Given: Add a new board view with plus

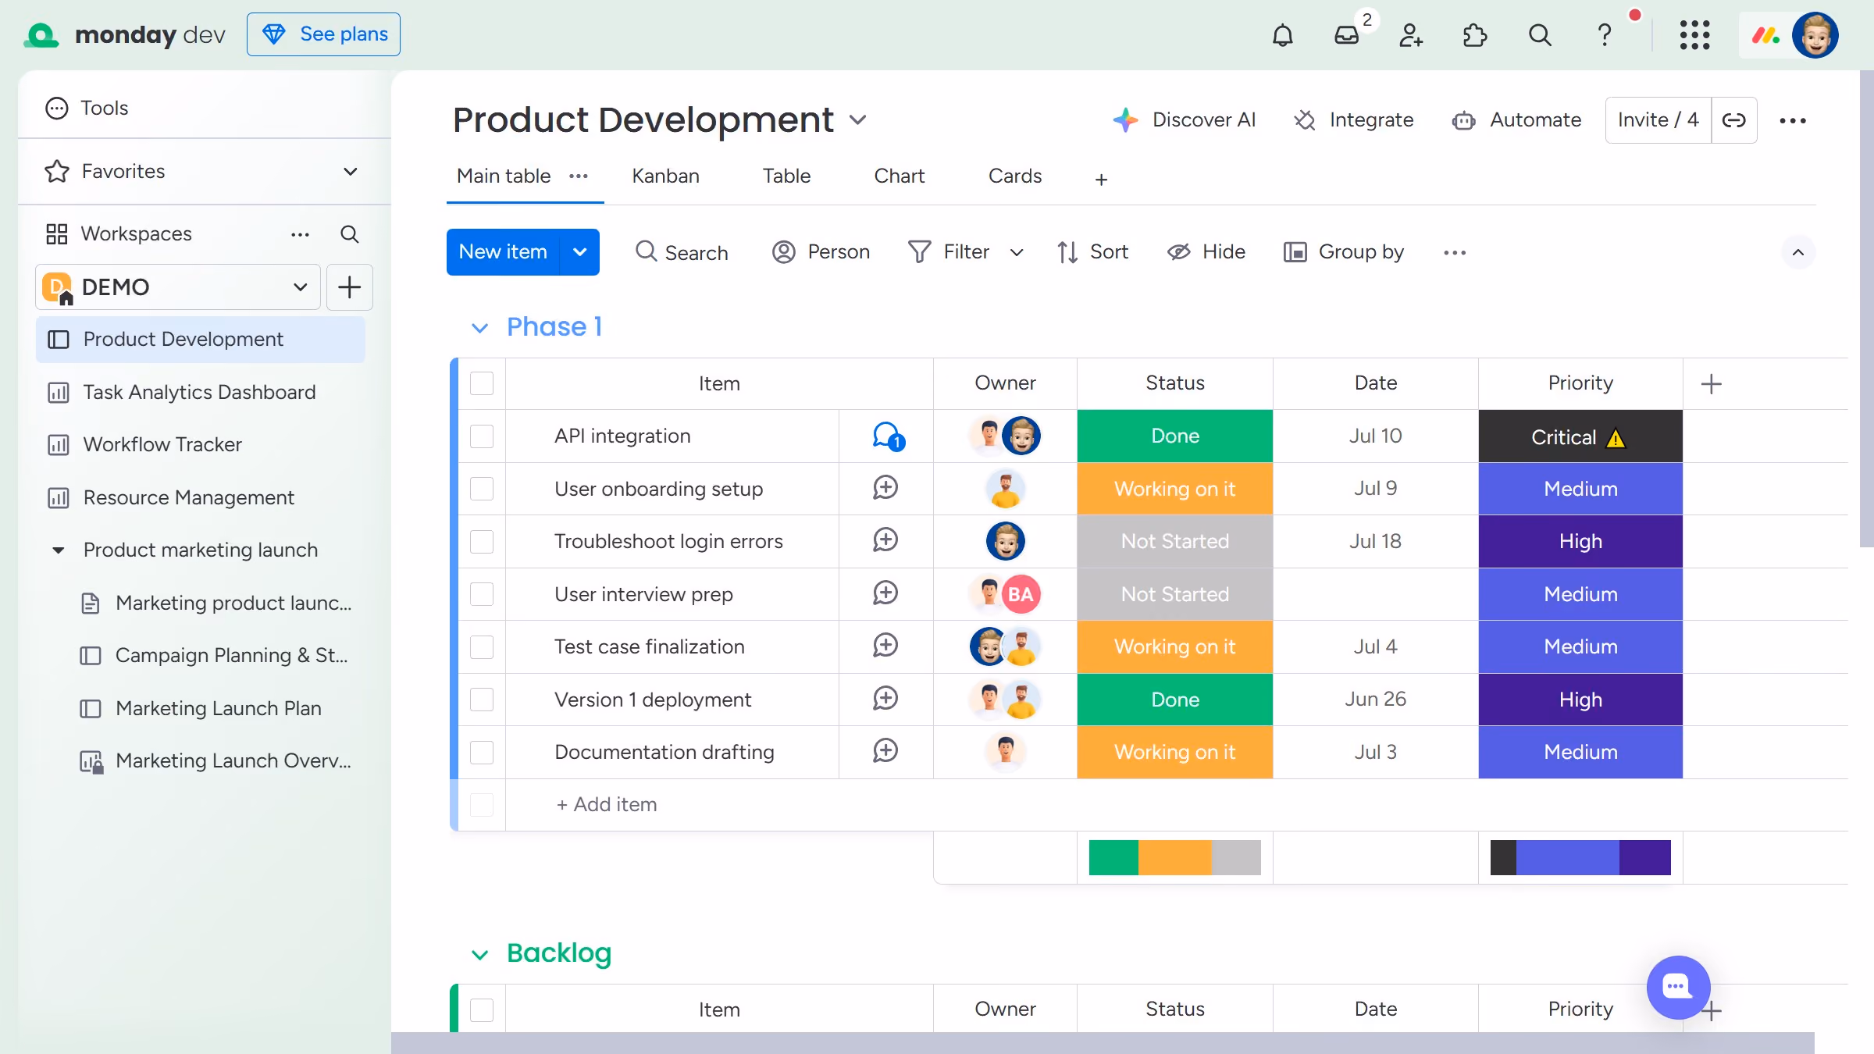Looking at the screenshot, I should (1101, 180).
